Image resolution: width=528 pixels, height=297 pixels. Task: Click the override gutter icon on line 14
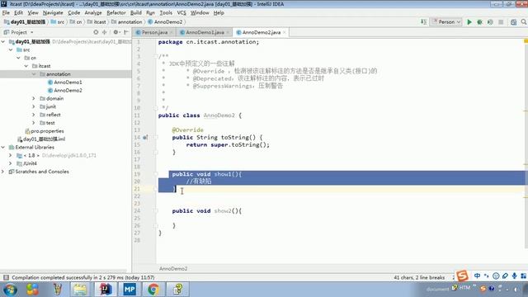coord(145,138)
